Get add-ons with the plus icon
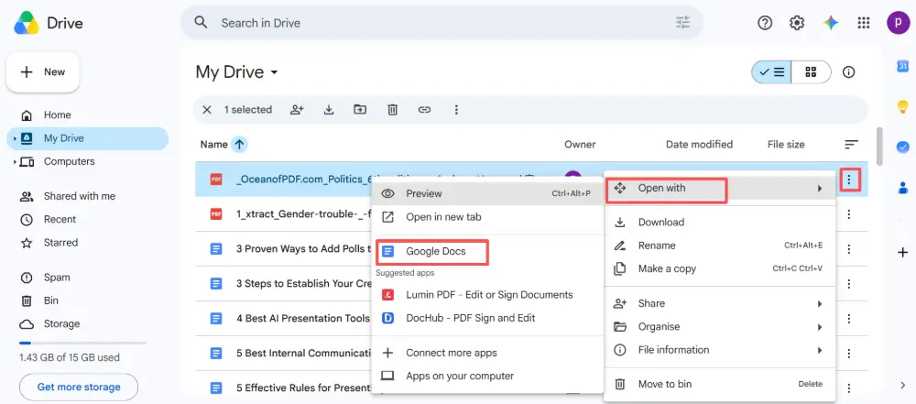Screen dimensions: 916x404 pyautogui.click(x=902, y=253)
